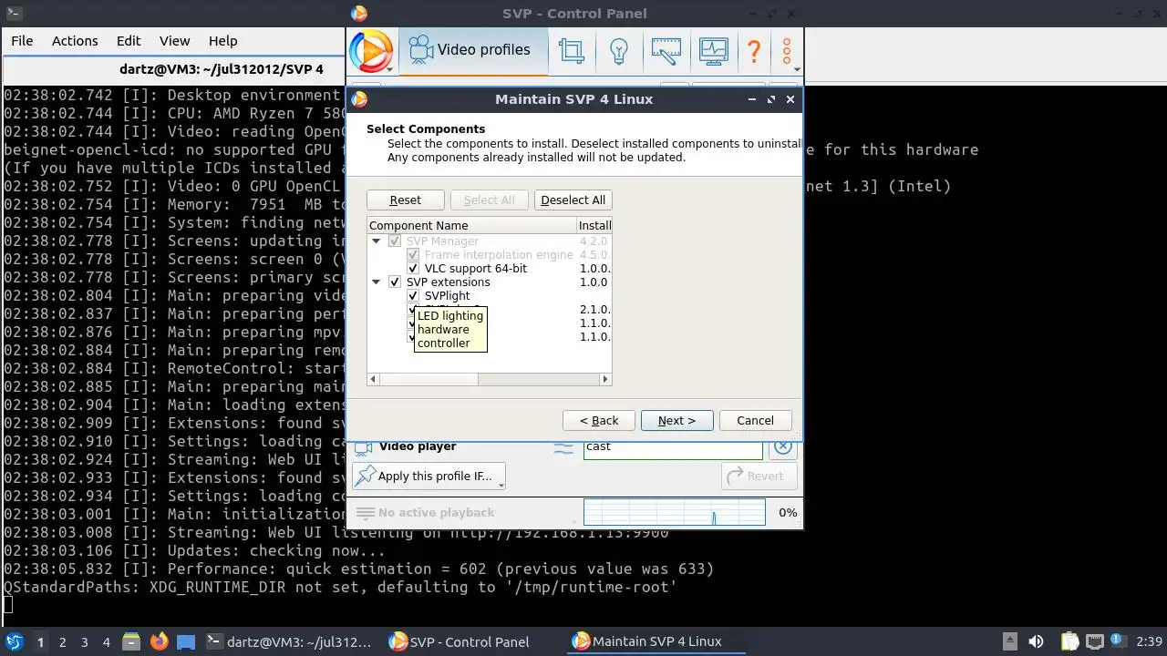Open the black bars detection icon
This screenshot has height=656, width=1167.
pos(666,50)
